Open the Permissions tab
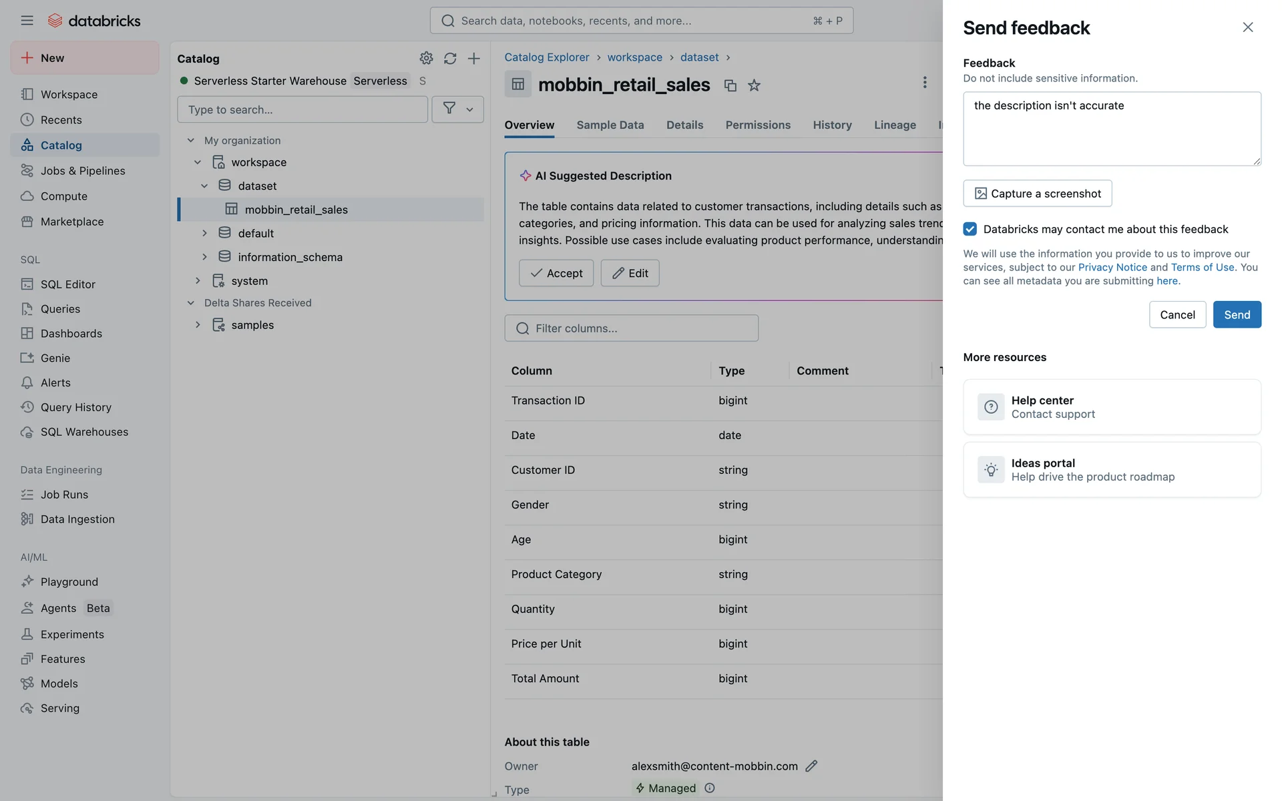 [757, 125]
